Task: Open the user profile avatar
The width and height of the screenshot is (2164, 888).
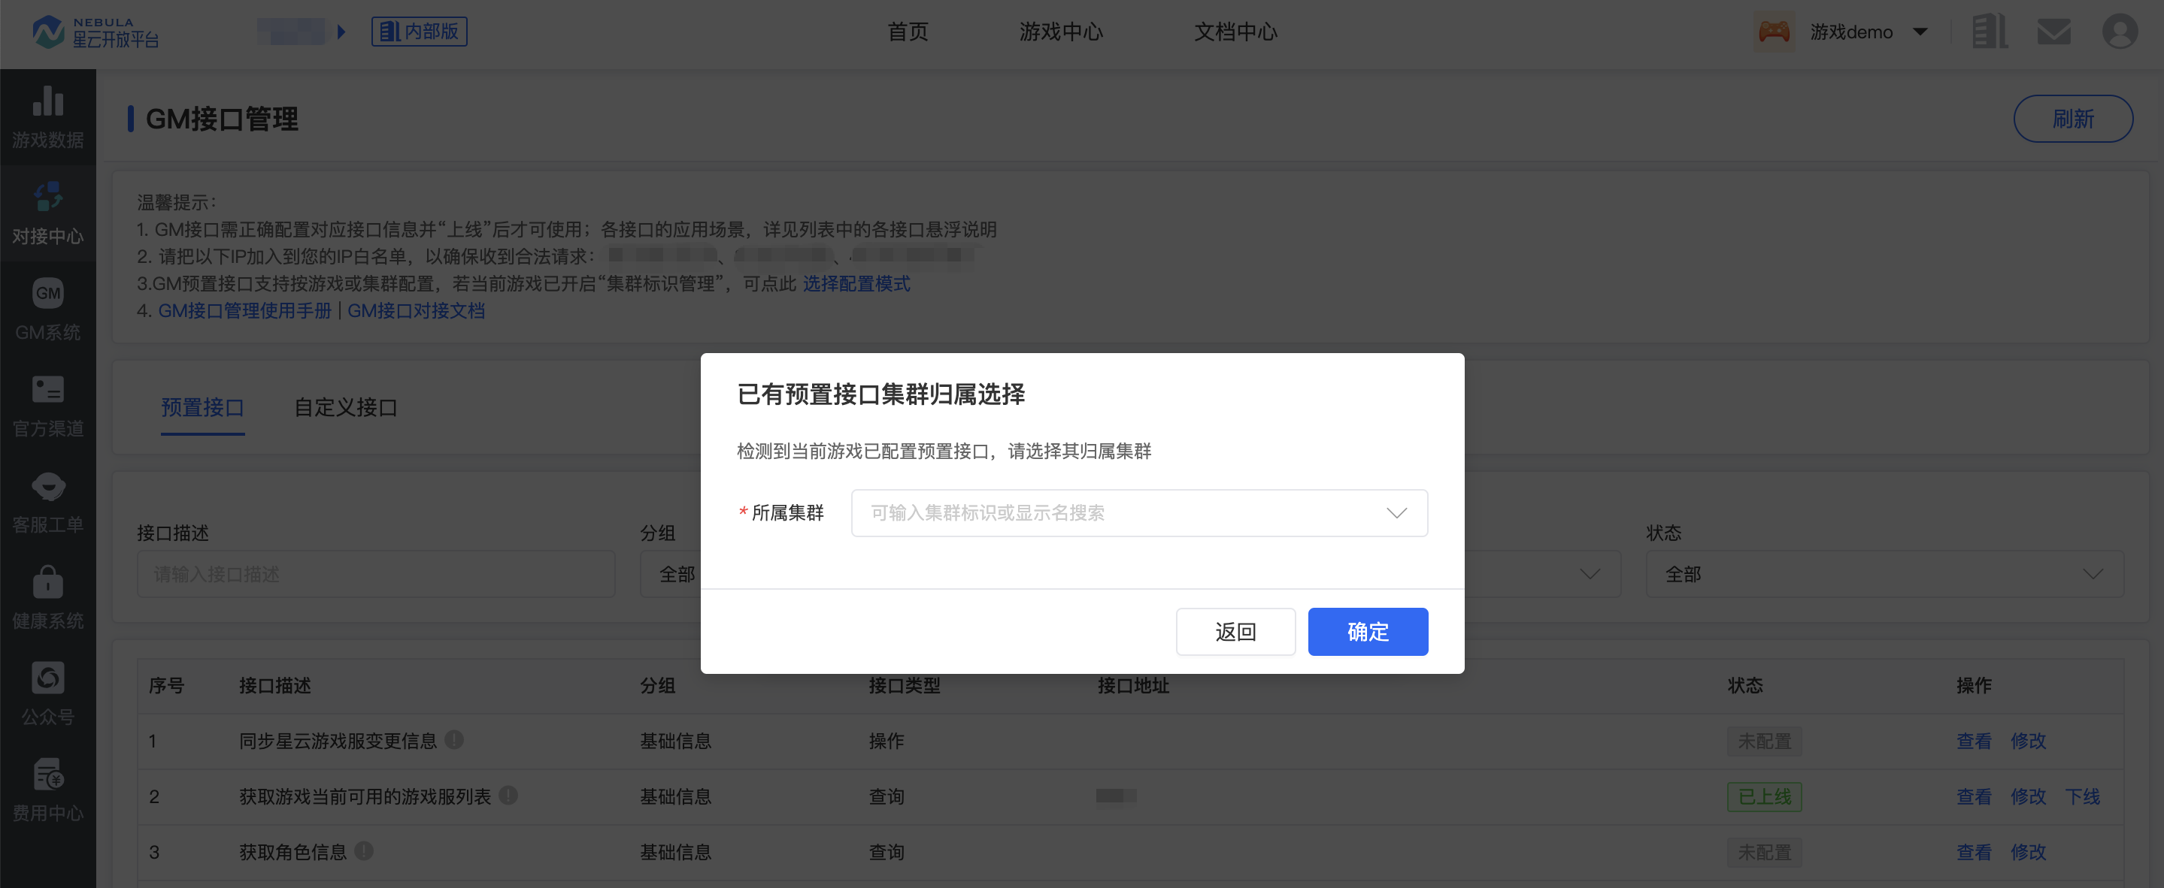Action: 2120,32
